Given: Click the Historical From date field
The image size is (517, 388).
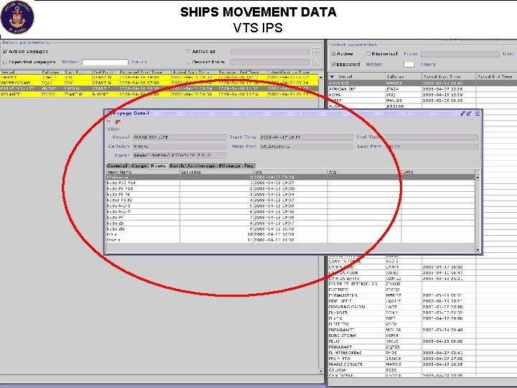Looking at the screenshot, I should (460, 54).
